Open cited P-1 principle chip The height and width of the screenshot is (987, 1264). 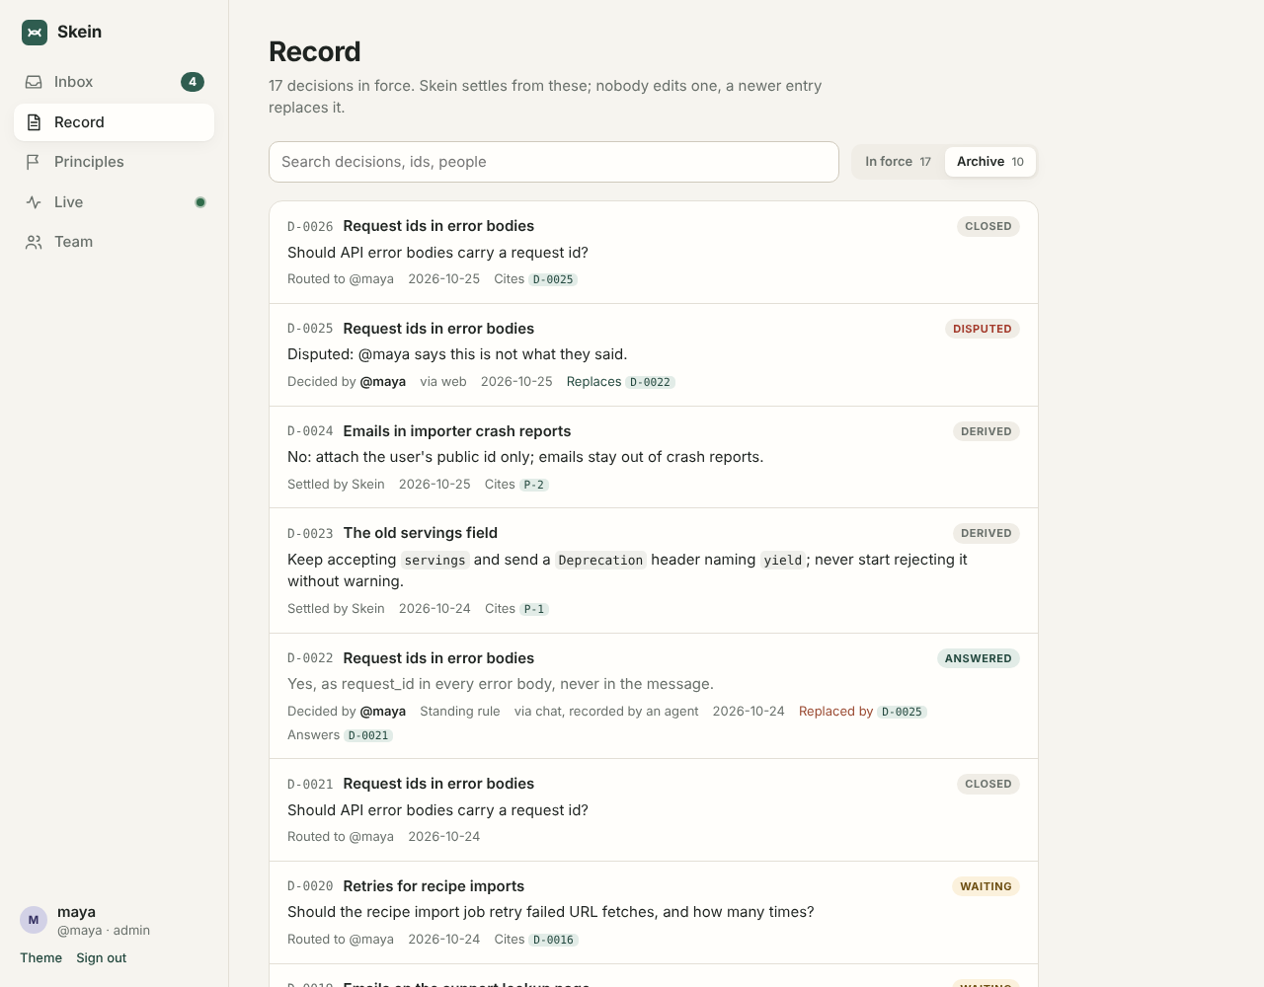pos(534,609)
